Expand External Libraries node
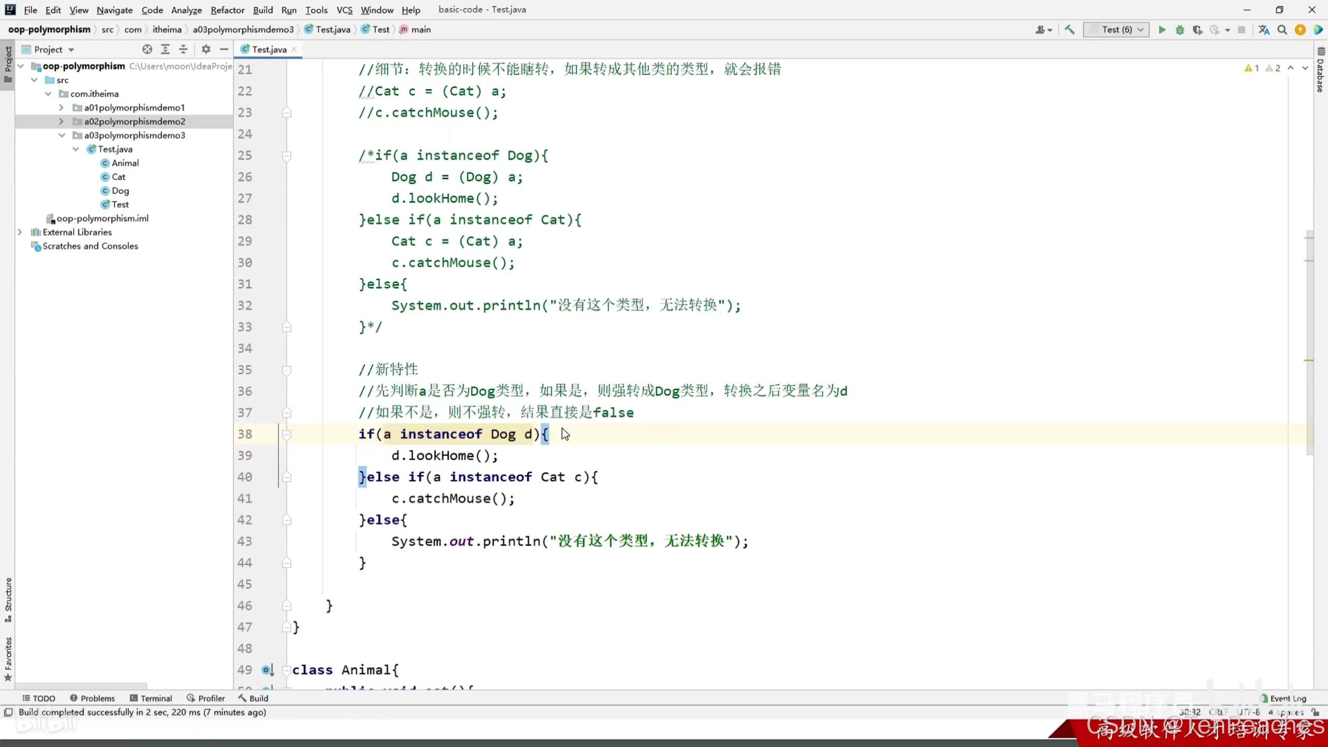The width and height of the screenshot is (1328, 747). point(20,232)
